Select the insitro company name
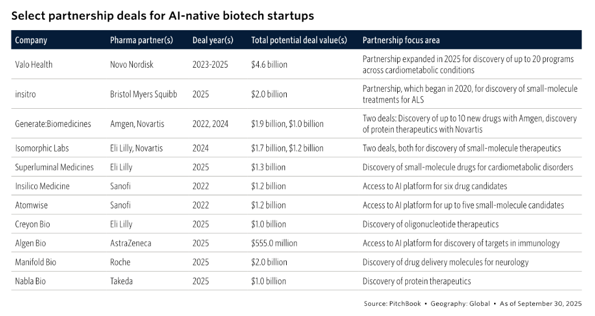This screenshot has height=316, width=595. pos(25,94)
